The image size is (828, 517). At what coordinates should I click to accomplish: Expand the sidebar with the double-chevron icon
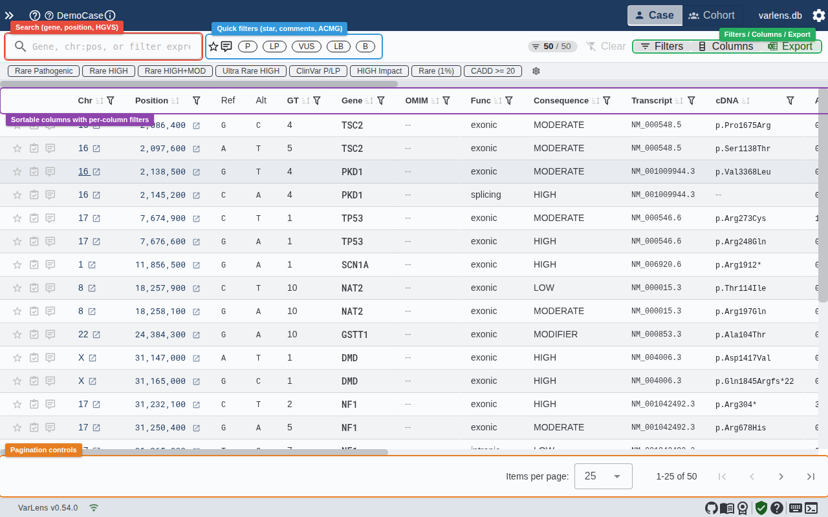tap(9, 14)
